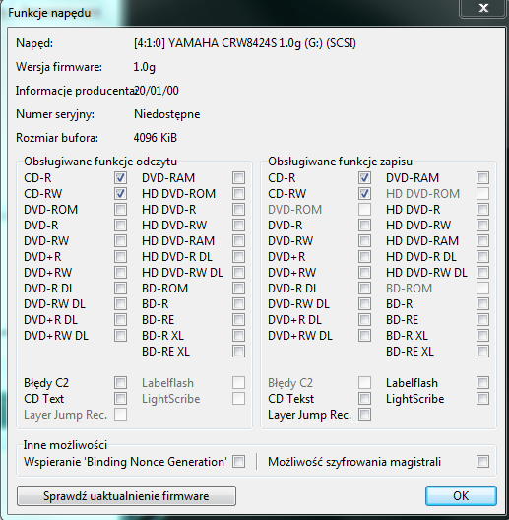Toggle CD-RW checkbox in read functions
The width and height of the screenshot is (509, 520).
click(120, 193)
